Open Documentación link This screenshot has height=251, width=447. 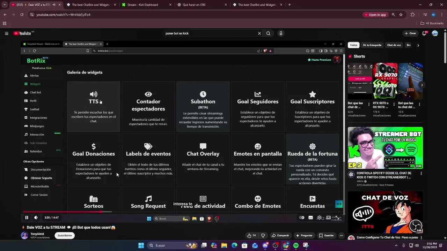click(x=41, y=170)
